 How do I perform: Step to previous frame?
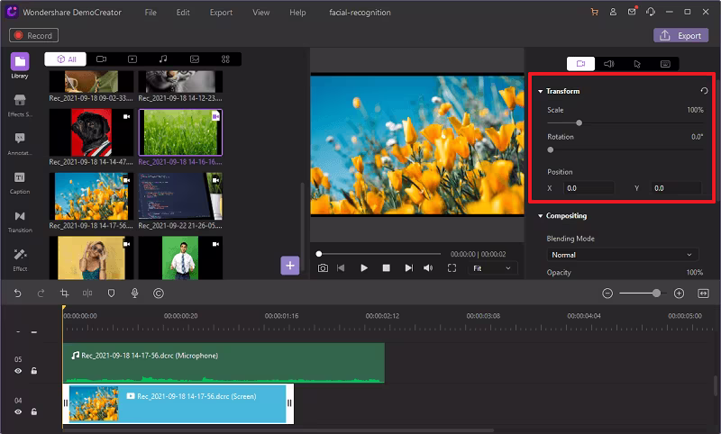point(341,267)
